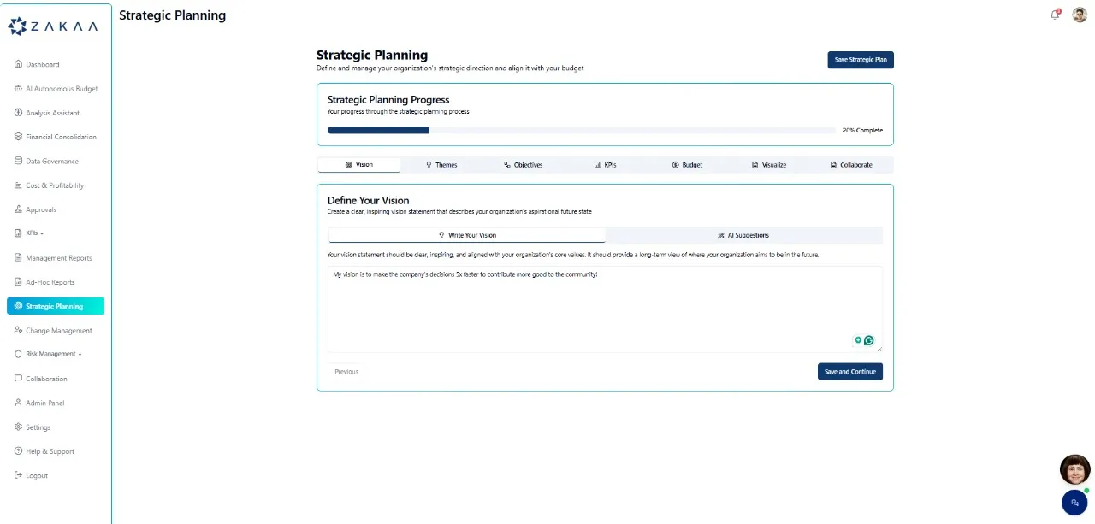Click the assistant avatar thumbnail

(x=1074, y=469)
